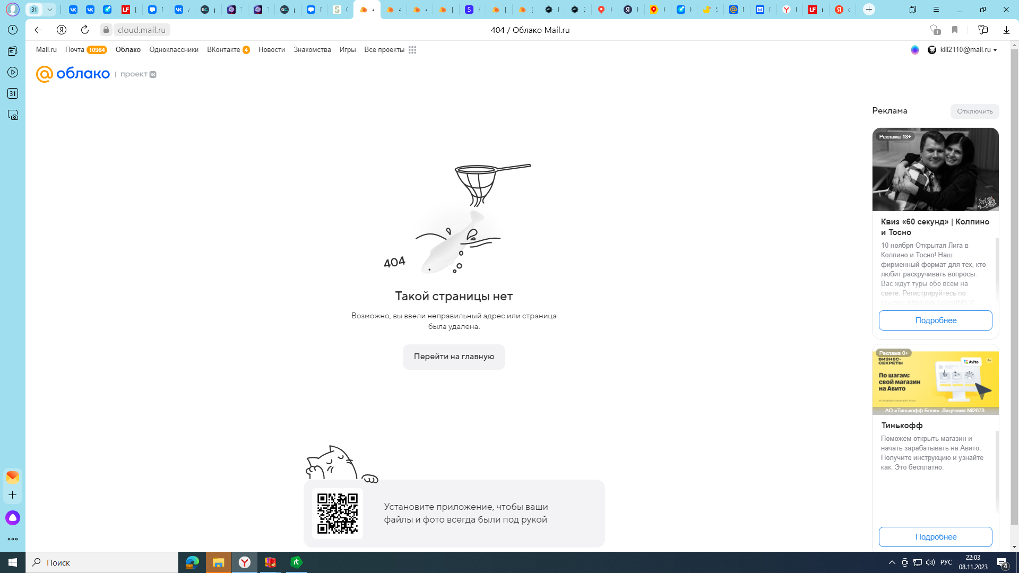This screenshot has width=1019, height=573.
Task: Click the Windows taskbar search field
Action: click(x=102, y=562)
